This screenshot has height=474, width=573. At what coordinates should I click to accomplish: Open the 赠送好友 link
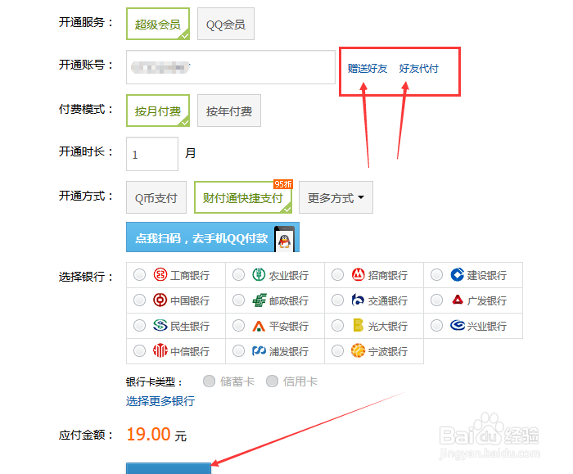pos(368,68)
